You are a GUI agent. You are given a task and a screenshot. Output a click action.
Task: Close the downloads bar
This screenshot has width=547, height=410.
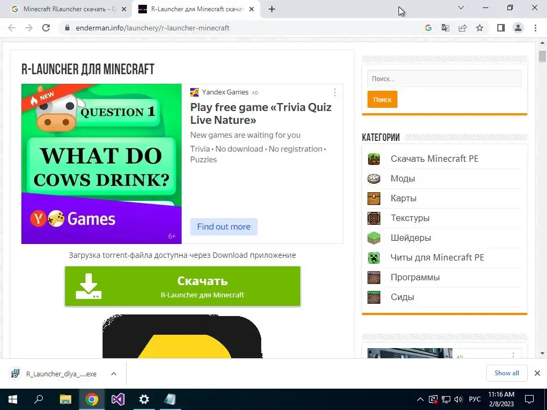coord(537,373)
